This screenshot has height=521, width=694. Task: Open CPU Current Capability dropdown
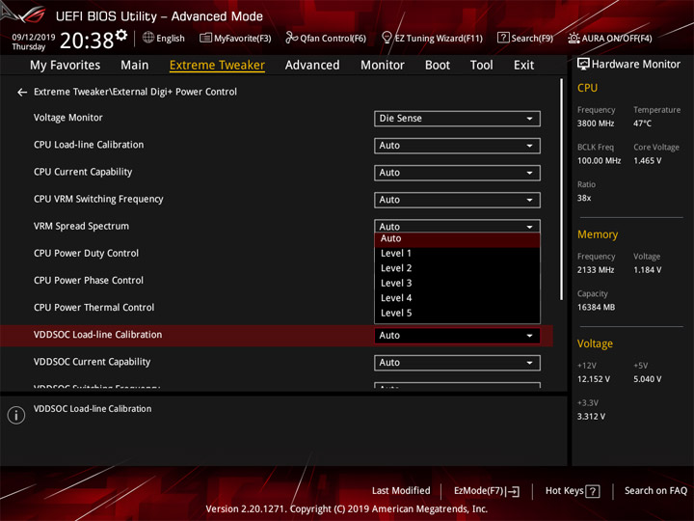pos(457,173)
